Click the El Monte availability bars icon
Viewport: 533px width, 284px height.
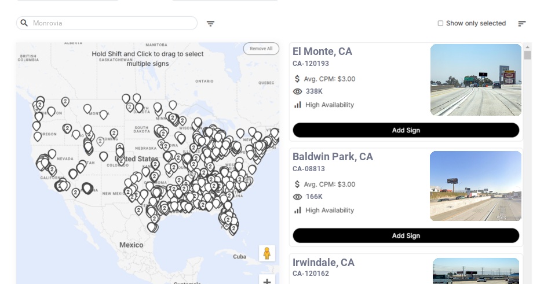coord(298,105)
